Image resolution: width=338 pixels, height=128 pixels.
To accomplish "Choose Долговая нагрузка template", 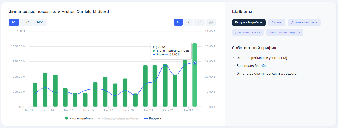I will [x=304, y=23].
